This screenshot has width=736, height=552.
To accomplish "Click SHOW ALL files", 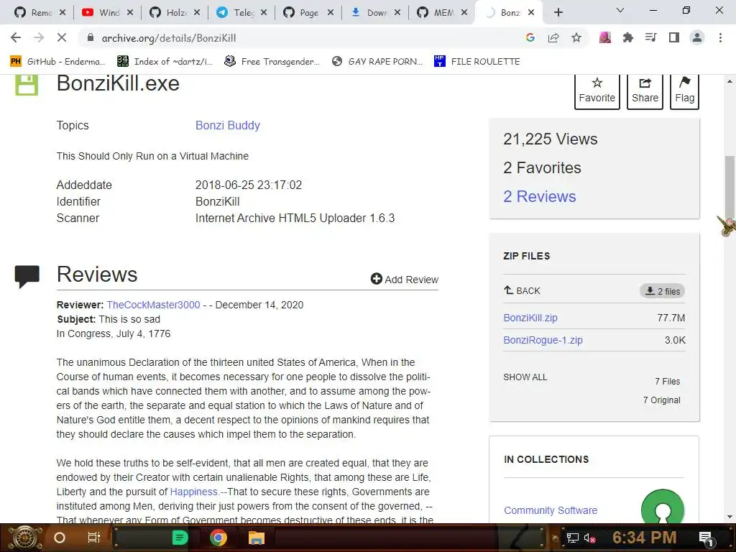I will coord(525,377).
